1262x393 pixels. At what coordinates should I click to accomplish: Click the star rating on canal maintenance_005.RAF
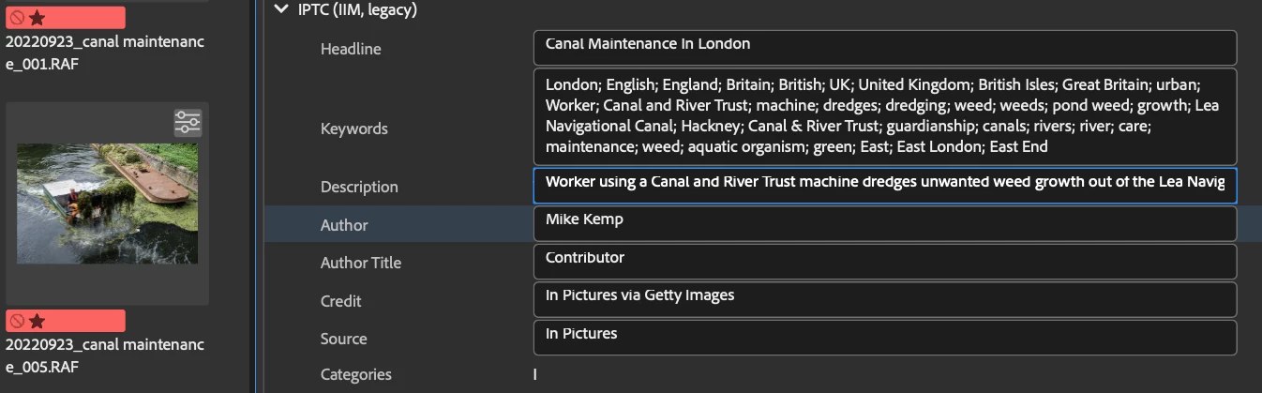(37, 322)
